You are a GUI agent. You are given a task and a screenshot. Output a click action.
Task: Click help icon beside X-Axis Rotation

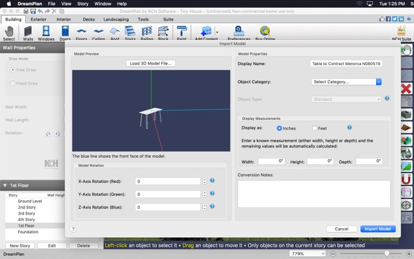[212, 181]
